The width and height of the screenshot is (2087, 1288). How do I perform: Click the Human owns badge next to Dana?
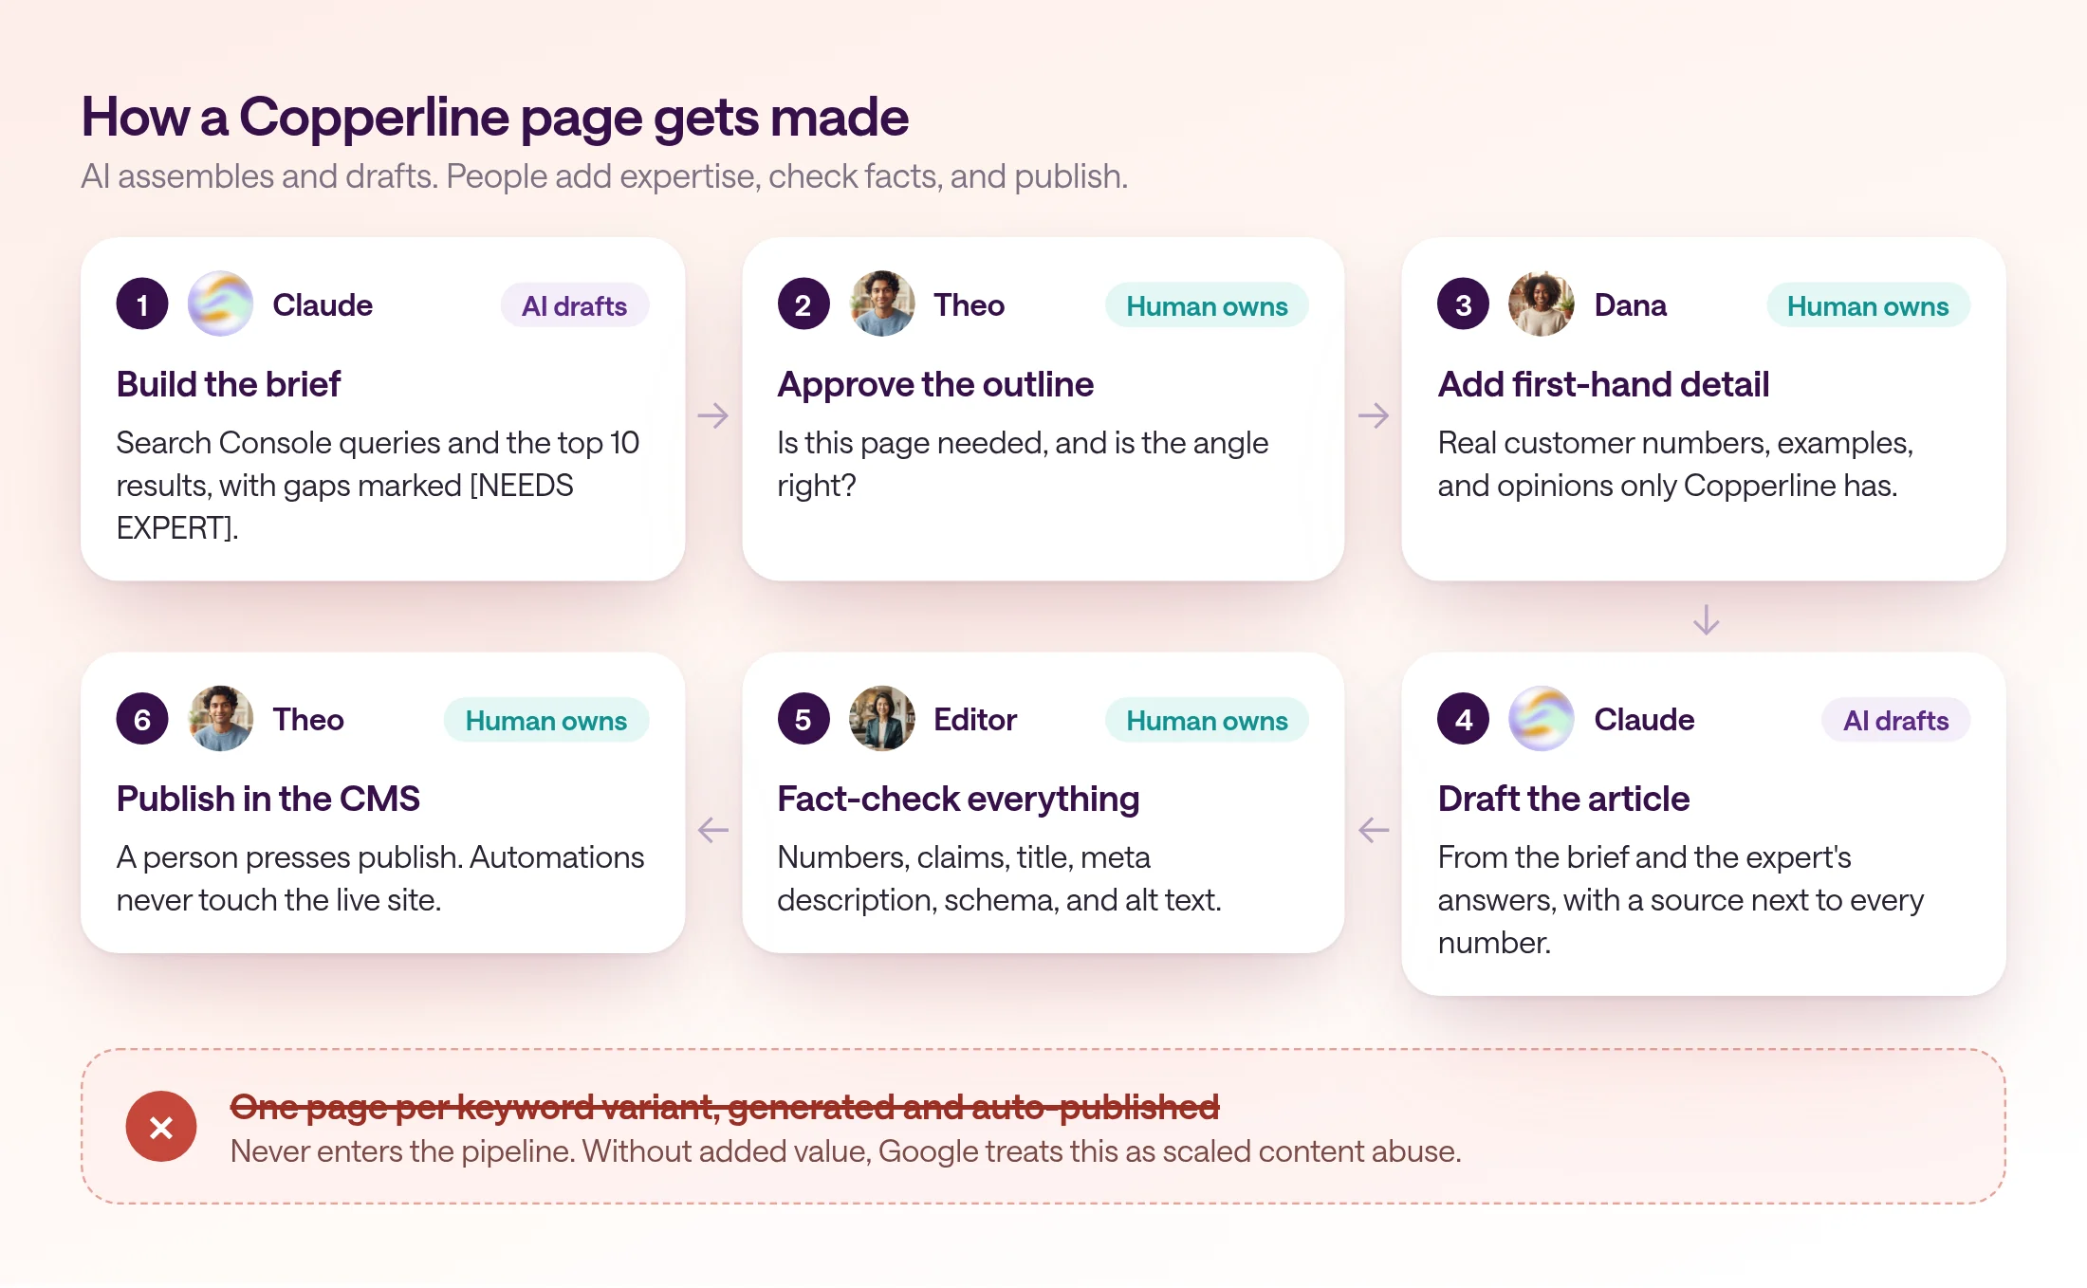click(1868, 305)
